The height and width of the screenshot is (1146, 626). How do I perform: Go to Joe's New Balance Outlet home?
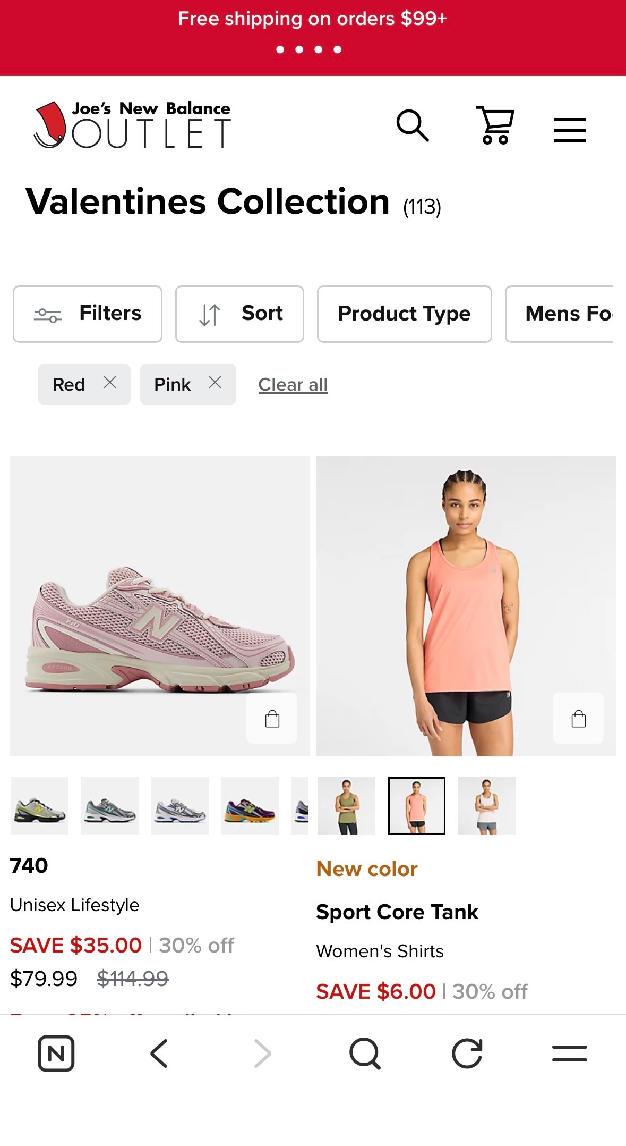coord(132,125)
